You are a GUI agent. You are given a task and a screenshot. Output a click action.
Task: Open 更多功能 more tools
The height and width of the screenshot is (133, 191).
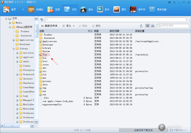pos(158,10)
